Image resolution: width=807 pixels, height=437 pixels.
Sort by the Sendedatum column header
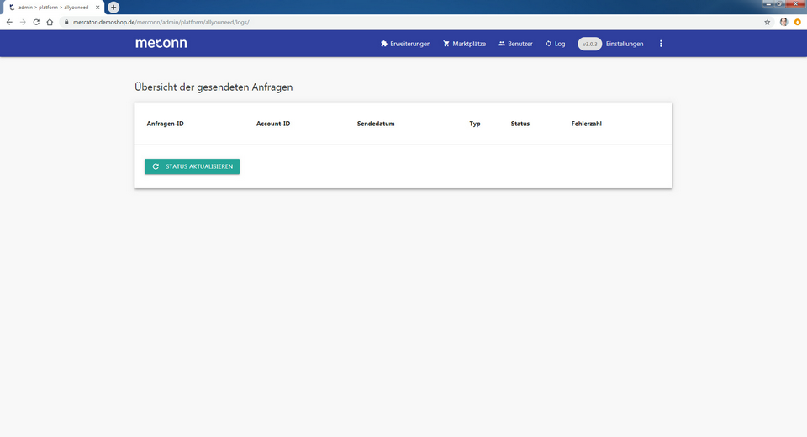(376, 124)
